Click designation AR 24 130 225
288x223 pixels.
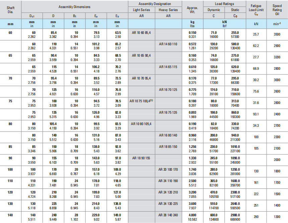click(168, 204)
